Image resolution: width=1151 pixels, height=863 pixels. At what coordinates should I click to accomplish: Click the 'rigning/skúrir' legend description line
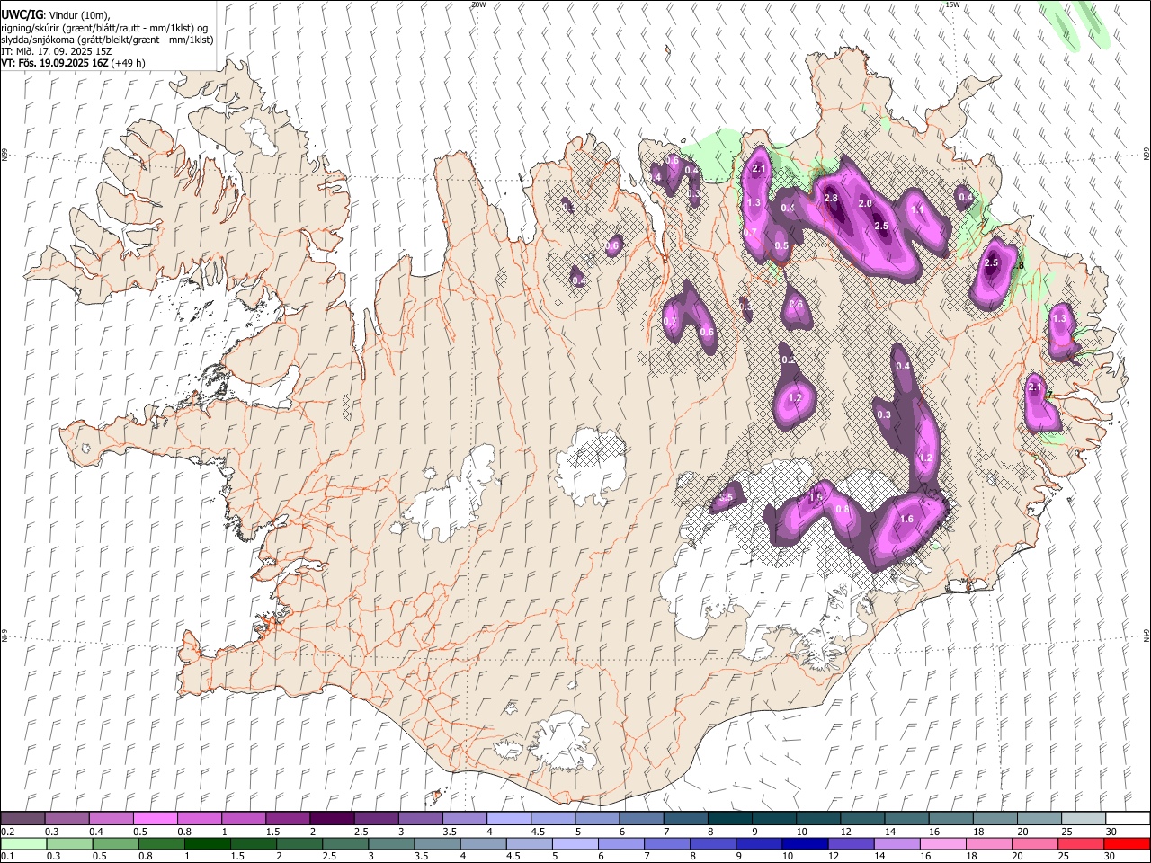pos(103,27)
